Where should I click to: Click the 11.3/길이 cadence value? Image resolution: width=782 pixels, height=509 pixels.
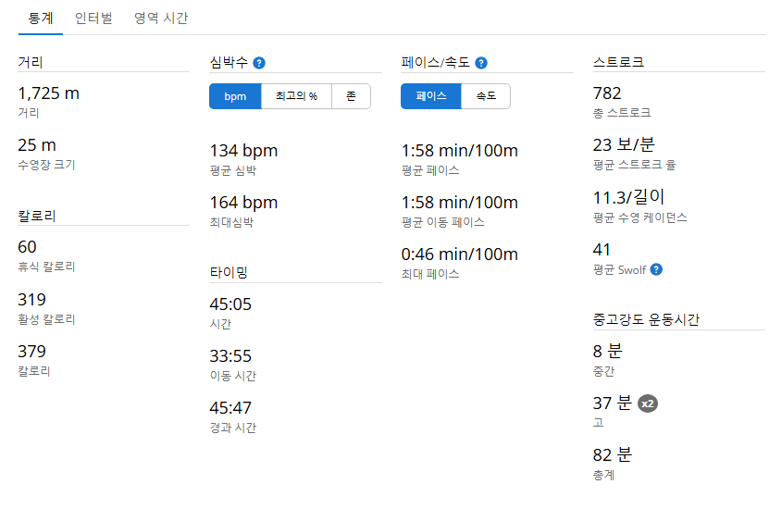pos(629,197)
